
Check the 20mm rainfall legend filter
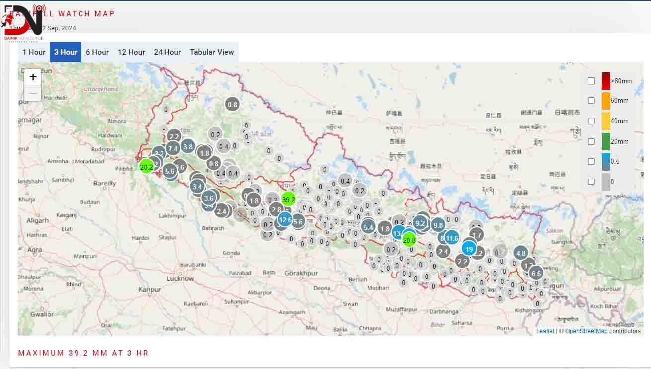591,141
